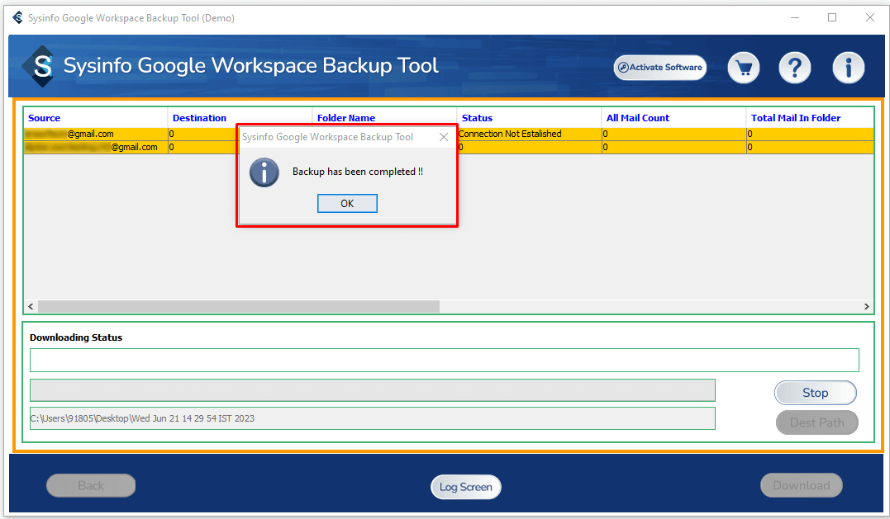Open the help question mark icon
This screenshot has width=890, height=519.
click(794, 68)
